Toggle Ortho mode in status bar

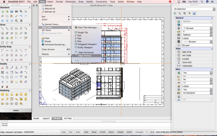[x=78, y=132]
